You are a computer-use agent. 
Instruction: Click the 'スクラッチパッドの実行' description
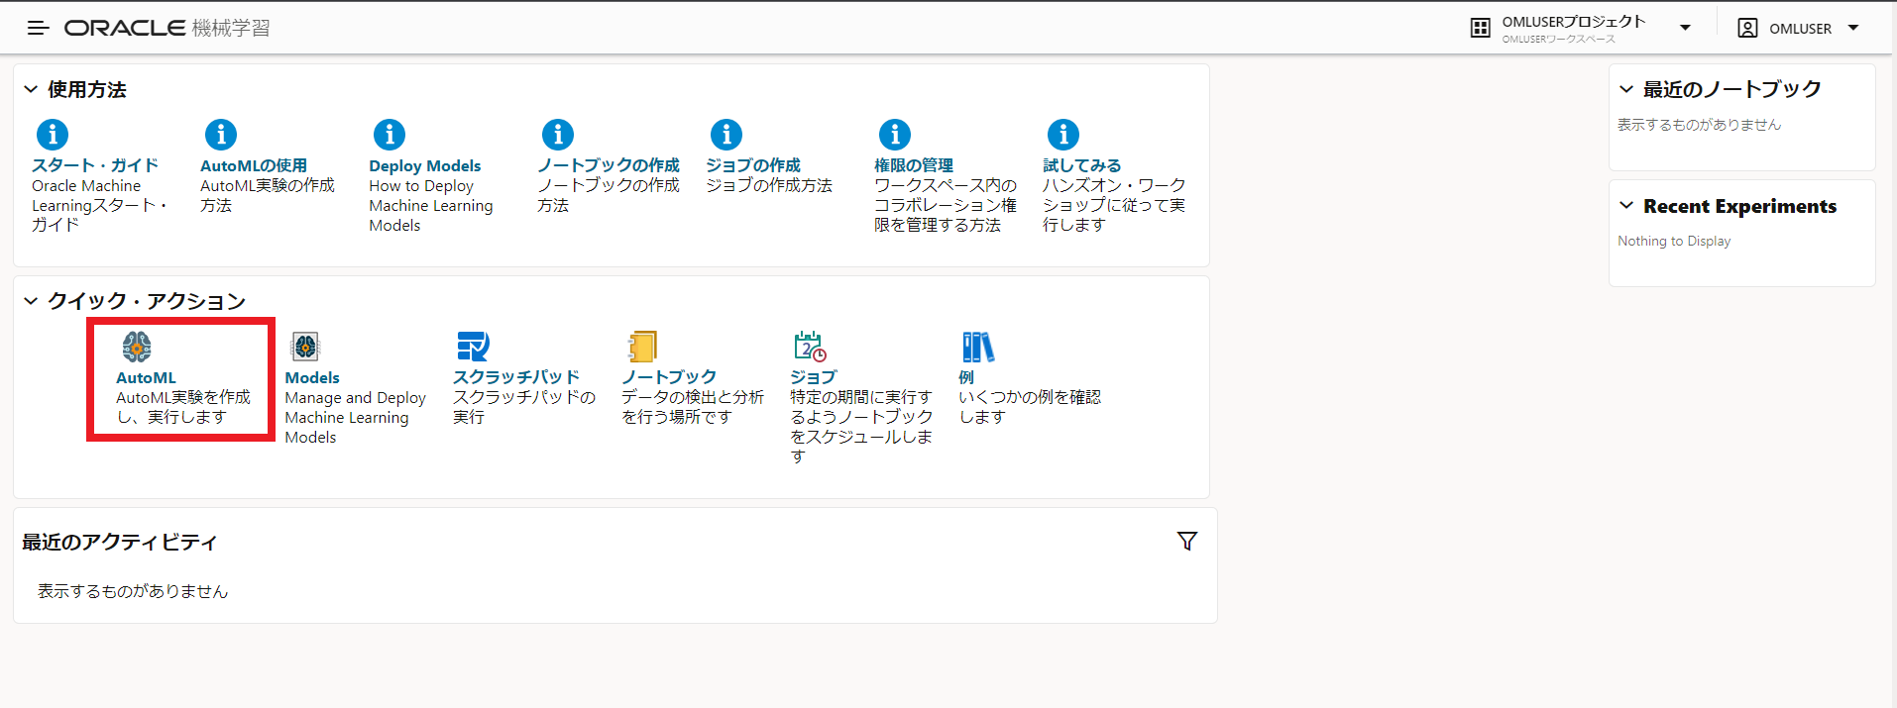[524, 407]
